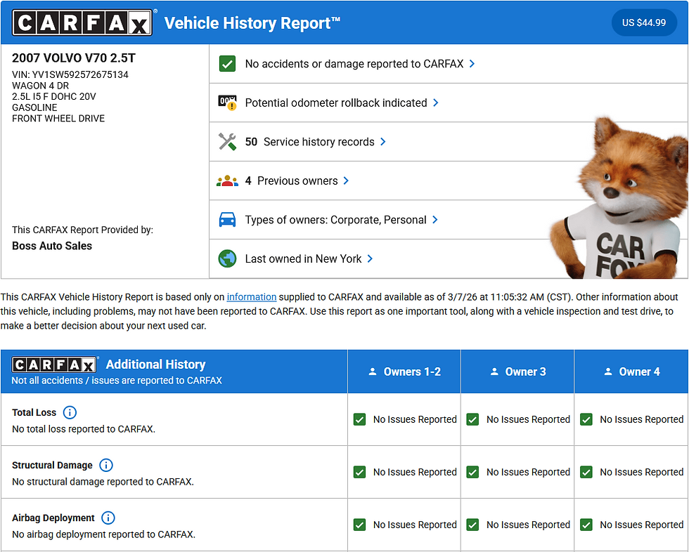
Task: Click the previous owners people icon
Action: tap(227, 180)
